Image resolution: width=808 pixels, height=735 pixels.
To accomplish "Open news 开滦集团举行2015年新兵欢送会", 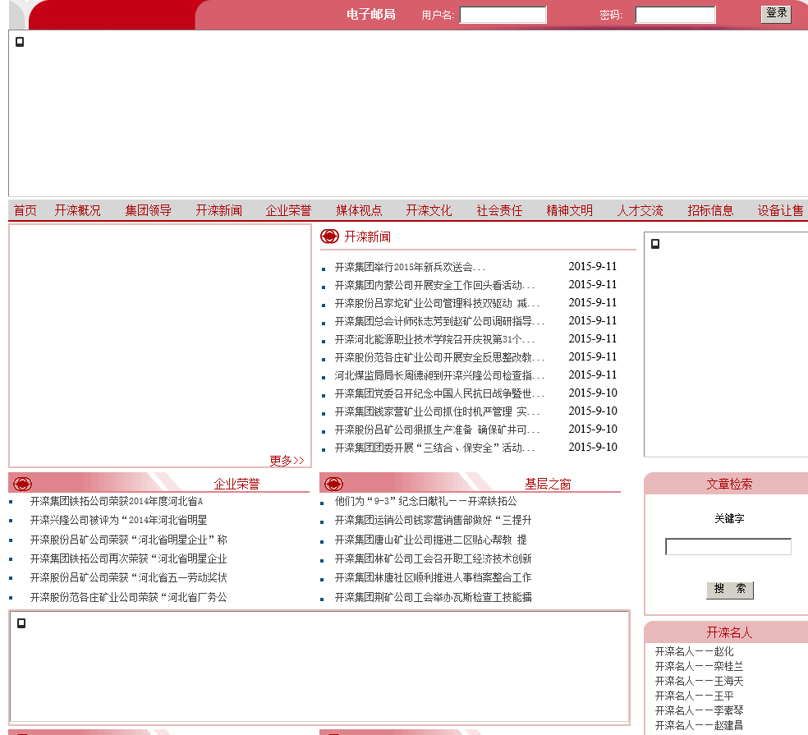I will 411,267.
